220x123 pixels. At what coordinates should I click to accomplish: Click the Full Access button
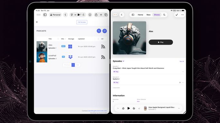pyautogui.click(x=82, y=22)
